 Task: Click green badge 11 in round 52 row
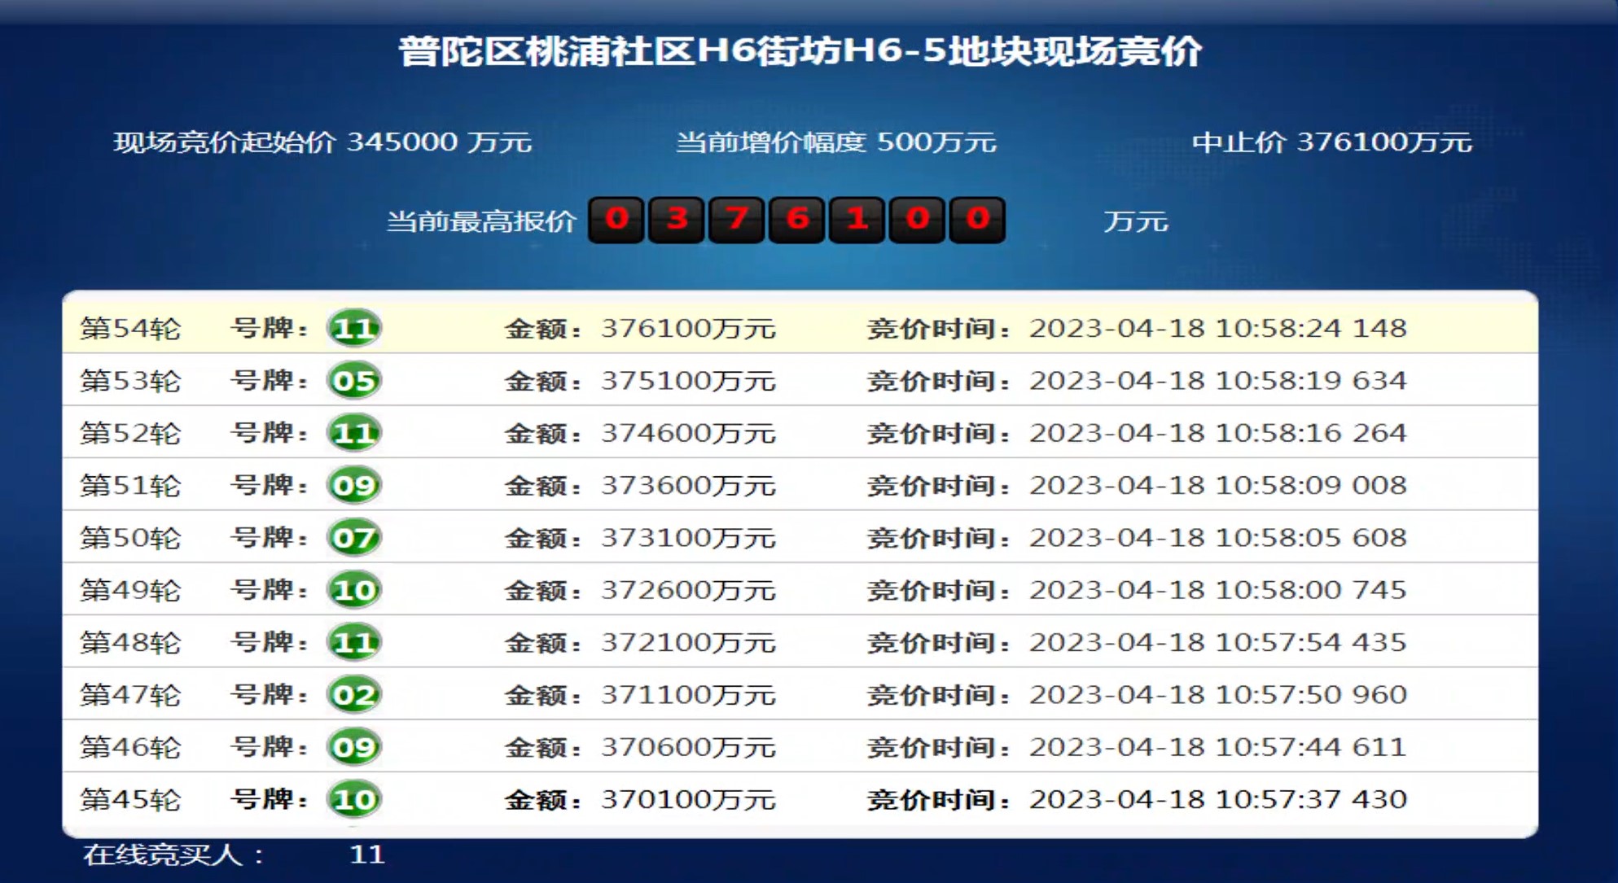coord(354,433)
